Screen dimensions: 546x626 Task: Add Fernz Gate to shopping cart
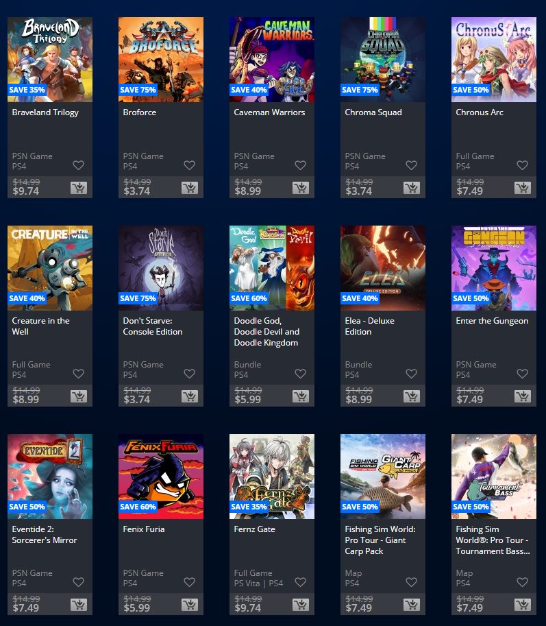pyautogui.click(x=300, y=605)
